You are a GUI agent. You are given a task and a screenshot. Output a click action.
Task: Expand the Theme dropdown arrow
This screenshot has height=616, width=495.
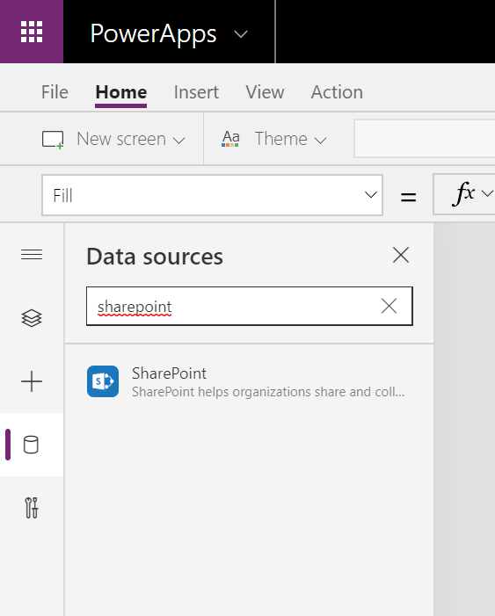coord(320,141)
